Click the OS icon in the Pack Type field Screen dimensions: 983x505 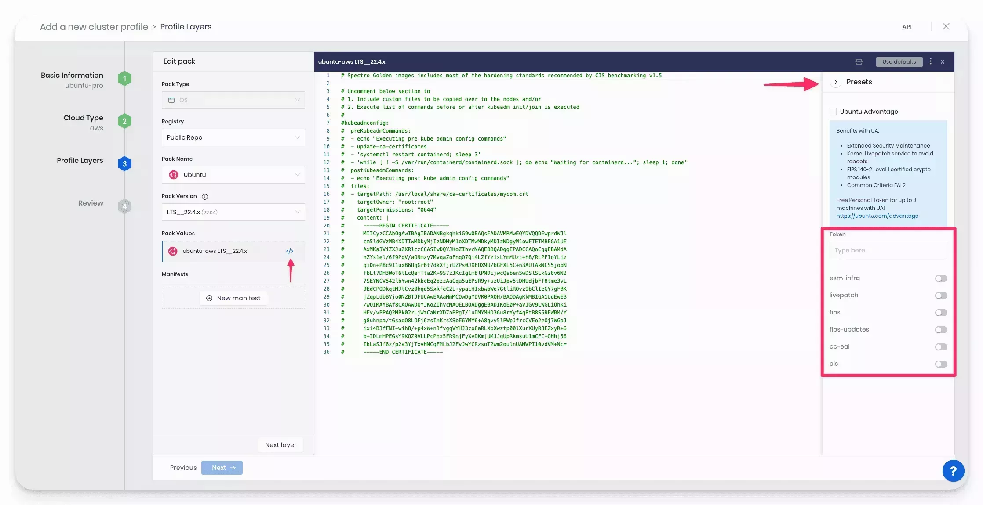click(172, 100)
